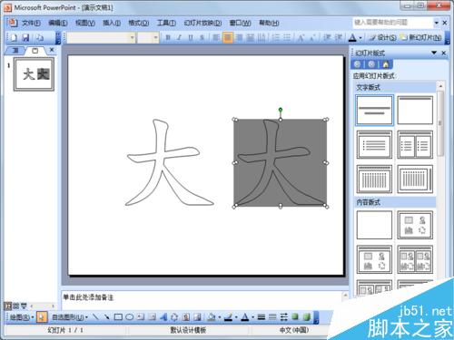Viewport: 454px width, 340px height.
Task: Insert WordArt from drawing toolbar
Action: pyautogui.click(x=163, y=317)
